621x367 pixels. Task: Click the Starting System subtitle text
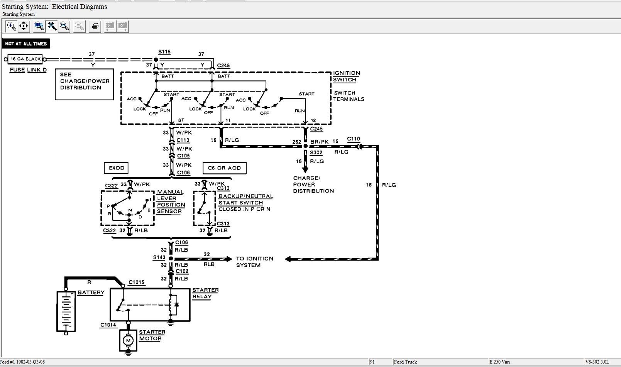tap(19, 14)
